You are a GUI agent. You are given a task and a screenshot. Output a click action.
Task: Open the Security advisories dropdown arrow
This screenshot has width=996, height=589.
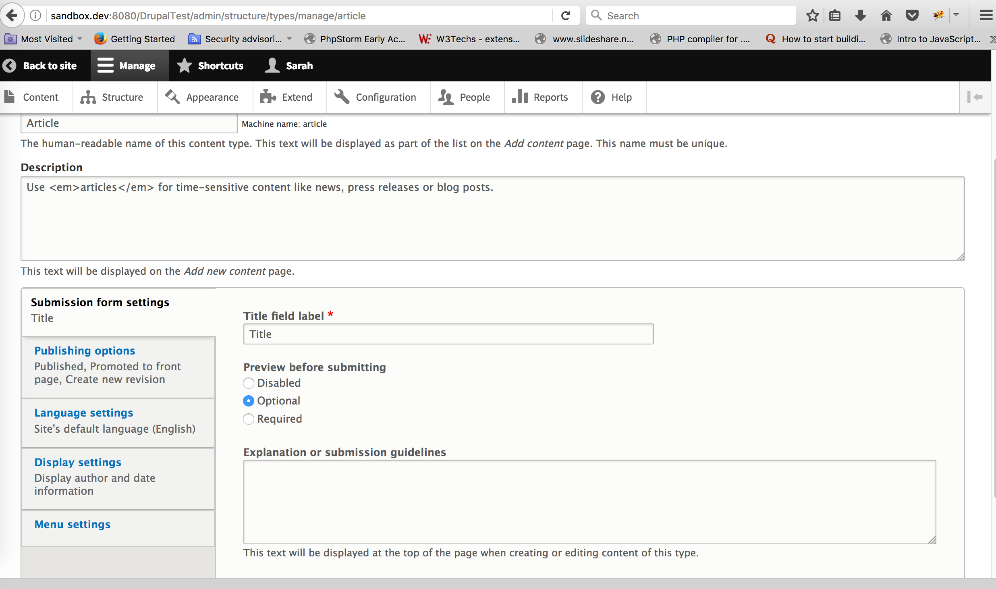pos(289,39)
